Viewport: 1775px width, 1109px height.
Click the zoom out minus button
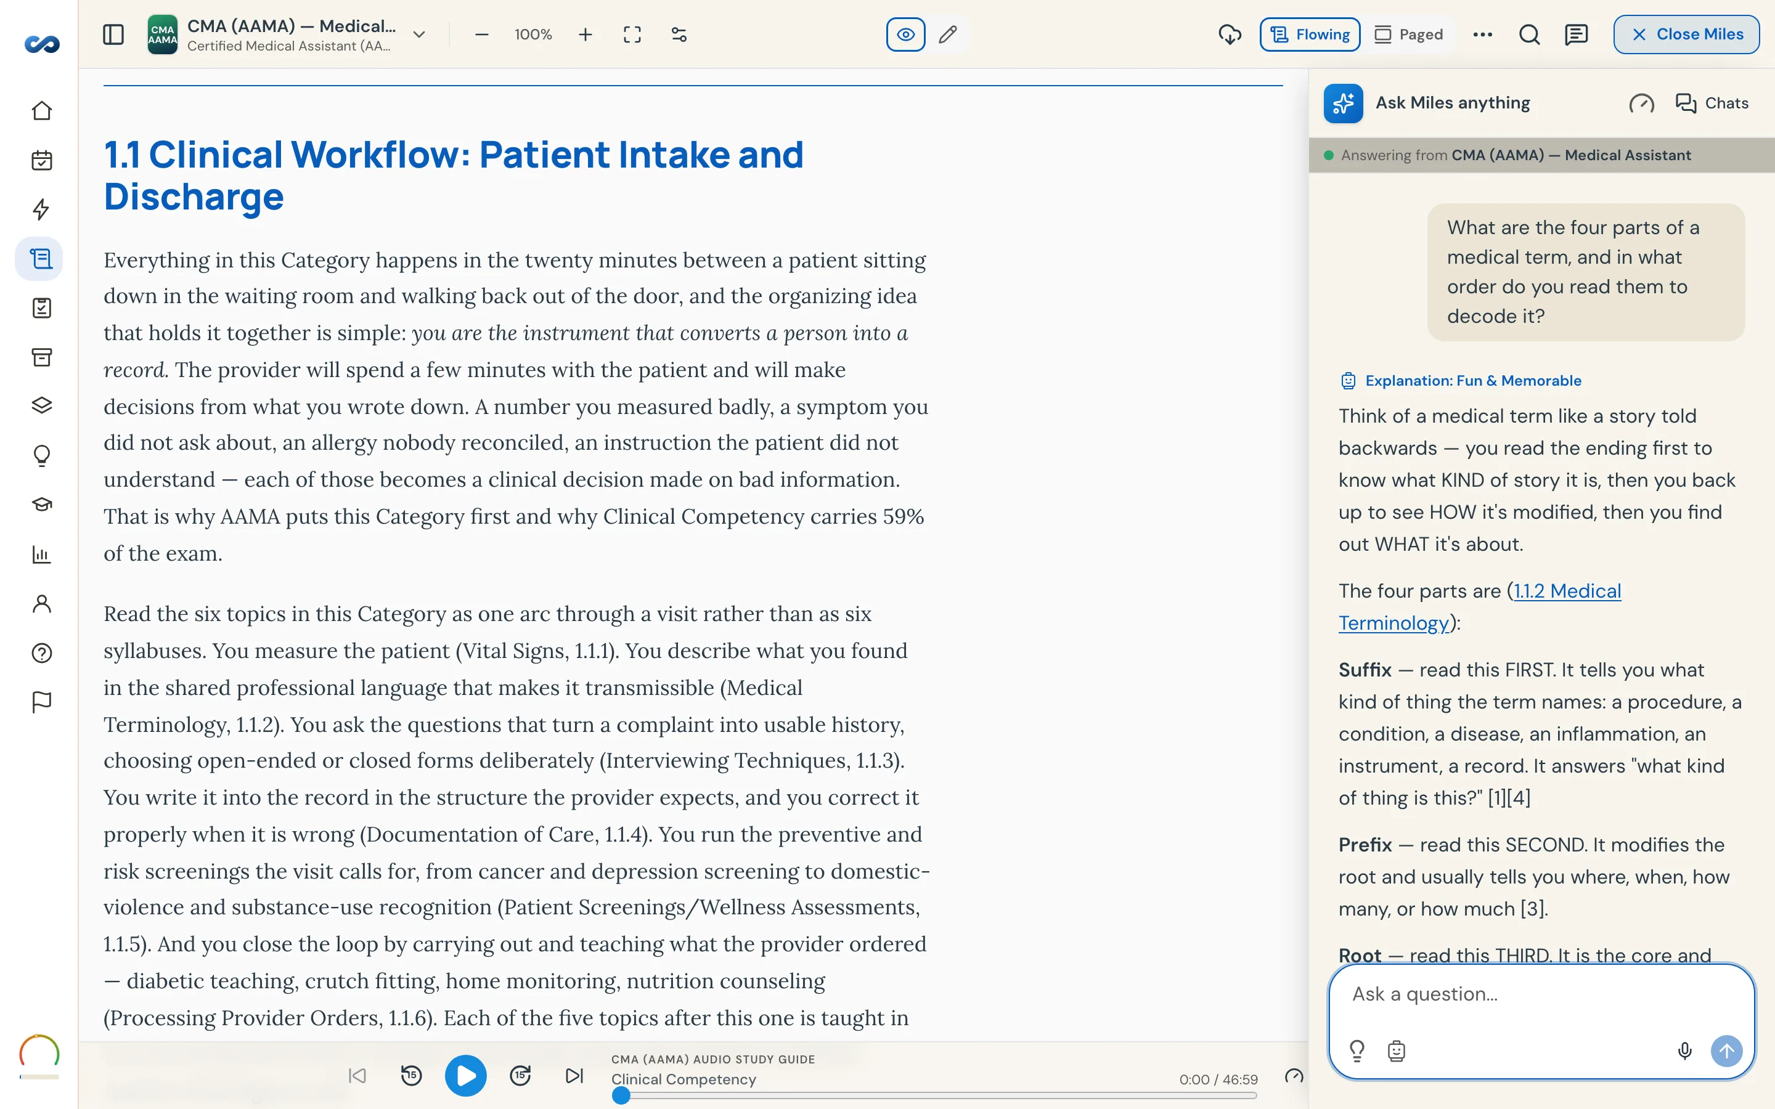coord(481,35)
